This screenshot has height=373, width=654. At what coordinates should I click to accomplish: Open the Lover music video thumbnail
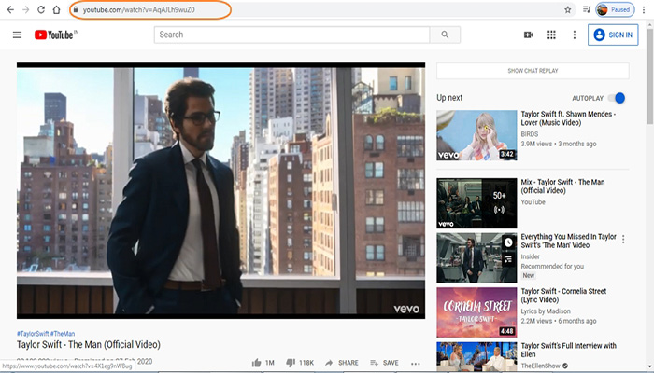point(476,135)
